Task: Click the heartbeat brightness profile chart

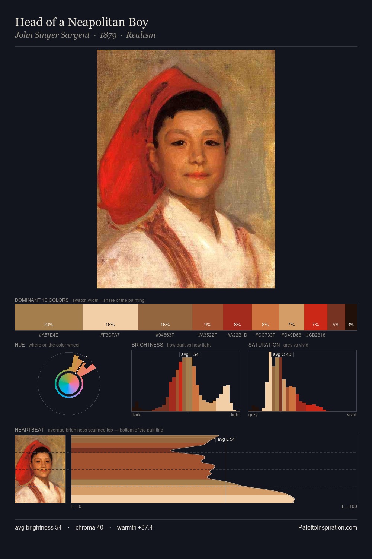Action: click(x=214, y=469)
